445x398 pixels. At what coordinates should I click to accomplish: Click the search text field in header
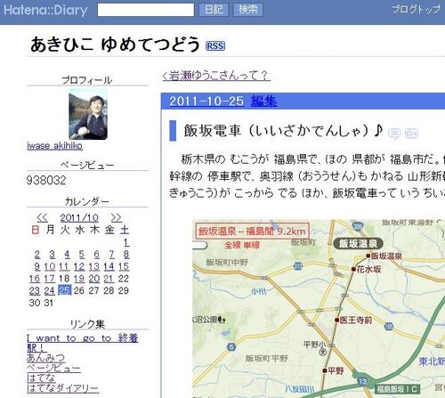[x=146, y=10]
